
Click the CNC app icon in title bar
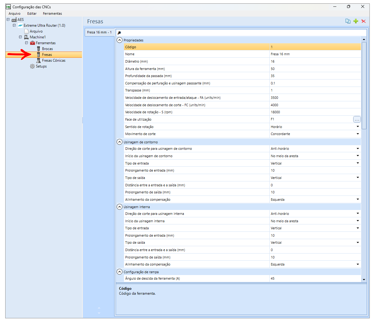(x=8, y=7)
